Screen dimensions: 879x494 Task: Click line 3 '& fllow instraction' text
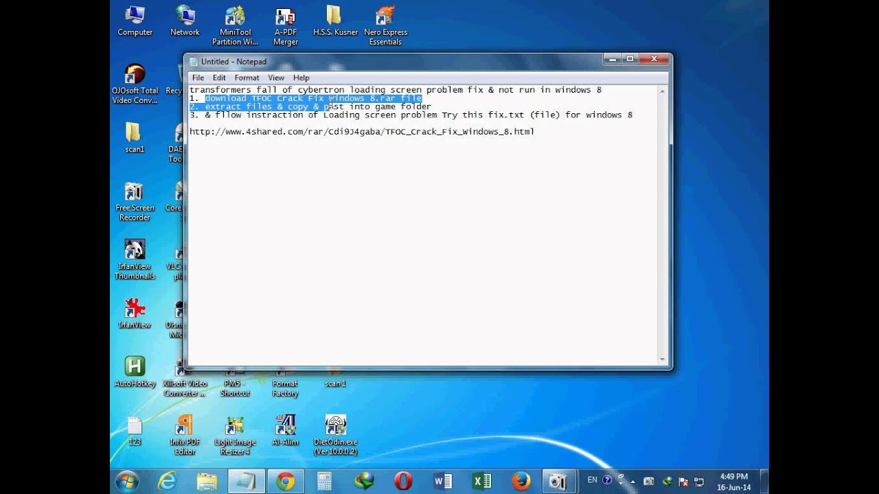point(411,115)
